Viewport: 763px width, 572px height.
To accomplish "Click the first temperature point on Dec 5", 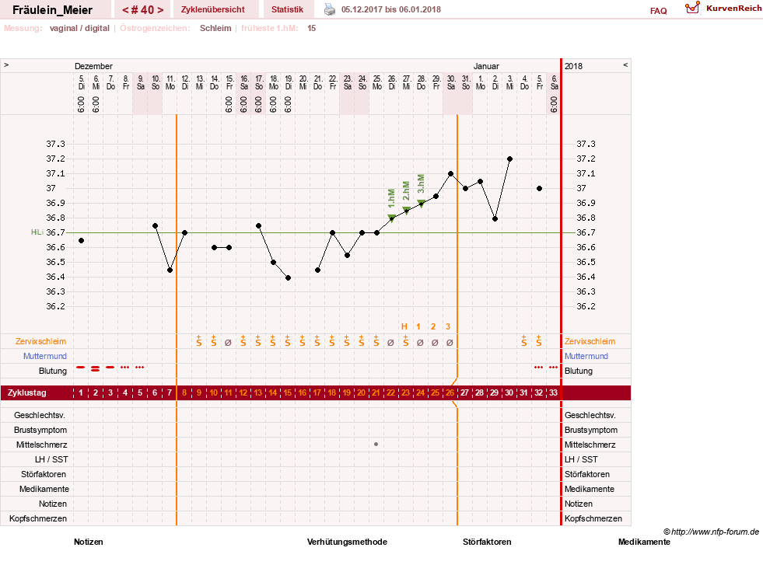I will click(81, 241).
